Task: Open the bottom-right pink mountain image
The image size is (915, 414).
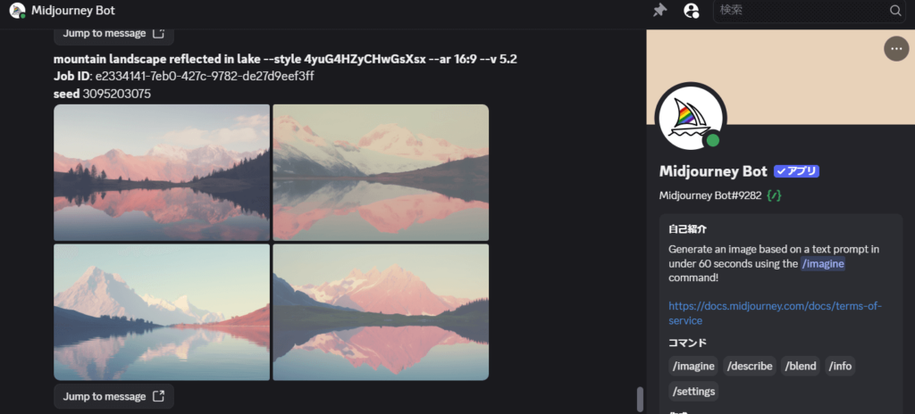Action: (x=381, y=312)
